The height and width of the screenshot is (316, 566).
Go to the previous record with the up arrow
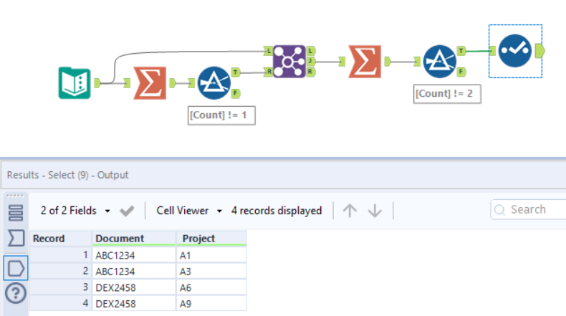pos(349,211)
